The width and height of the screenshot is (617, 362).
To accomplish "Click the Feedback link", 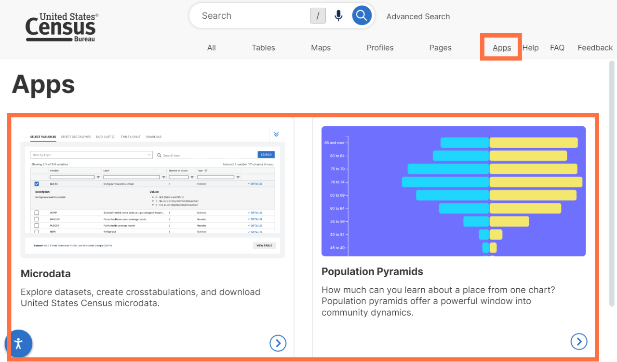I will click(x=595, y=48).
